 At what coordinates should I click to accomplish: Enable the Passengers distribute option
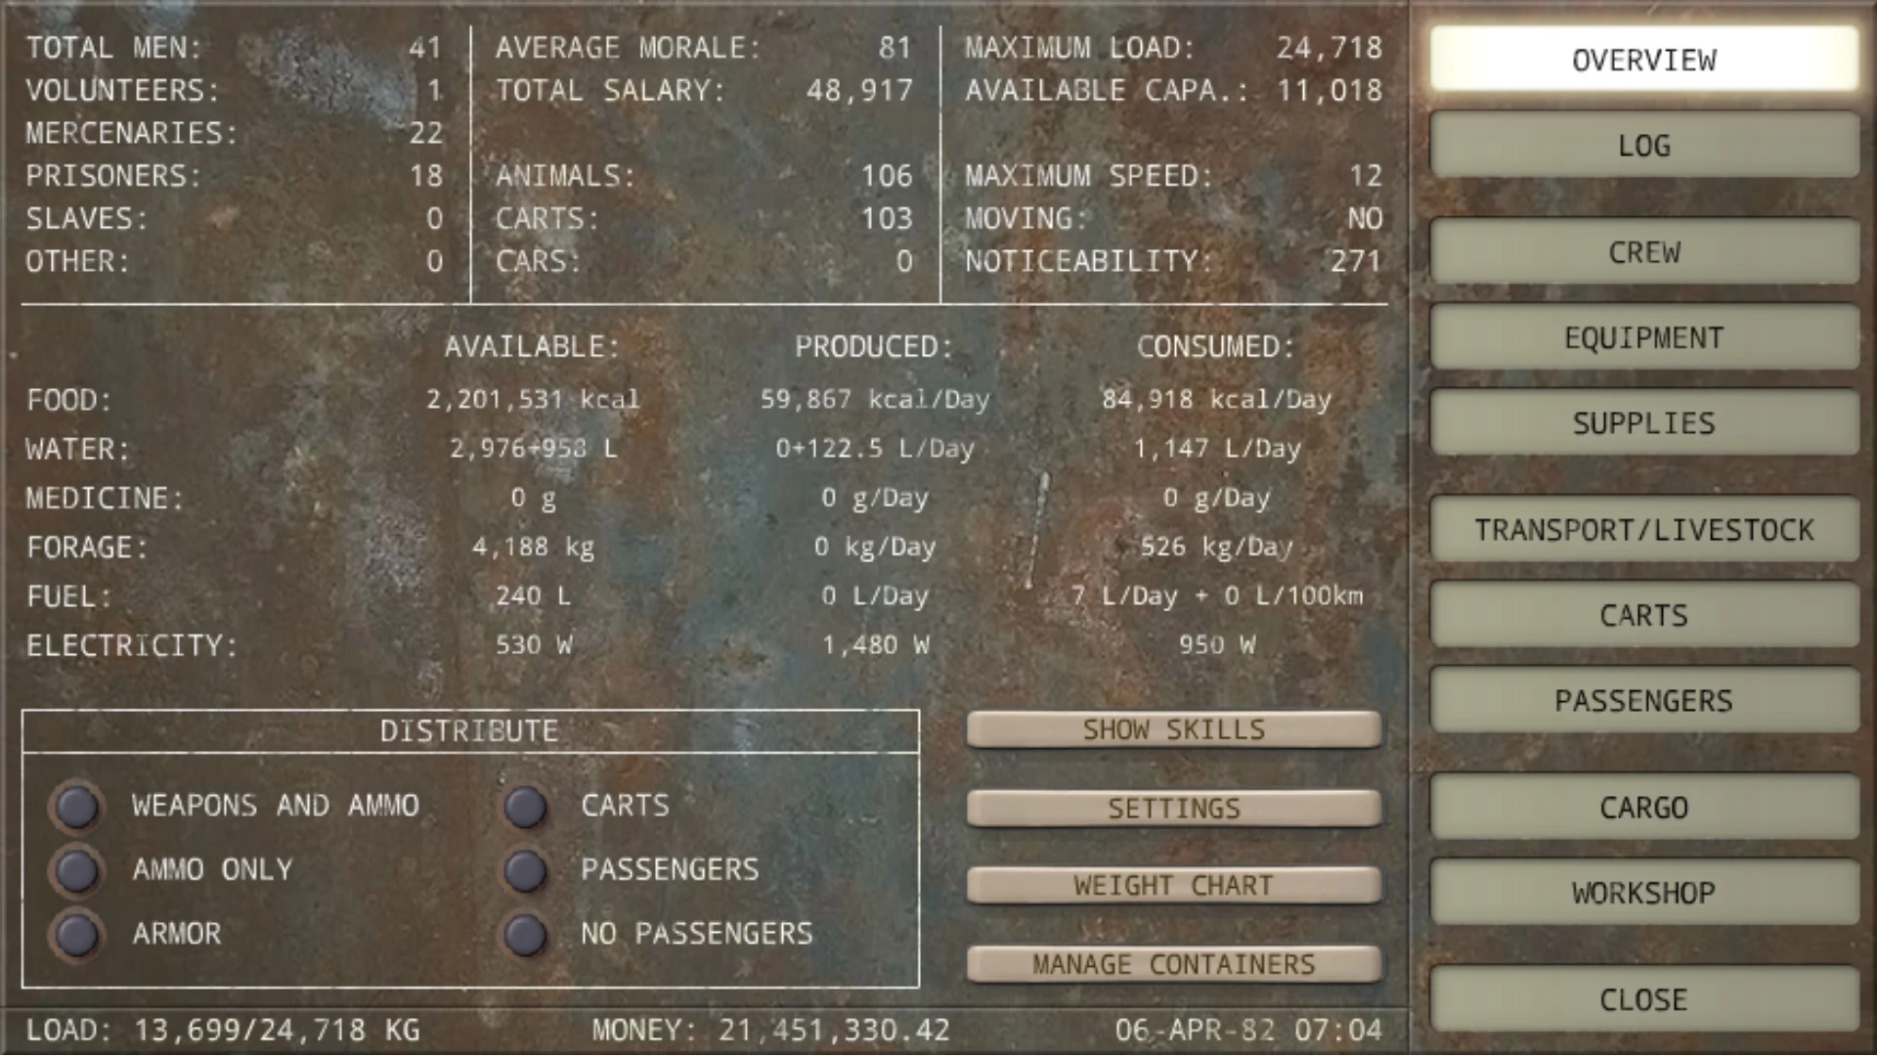click(526, 870)
